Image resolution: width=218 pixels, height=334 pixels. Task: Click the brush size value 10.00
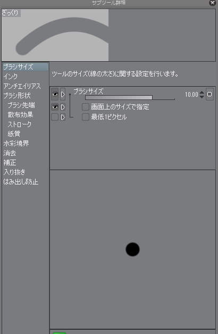tap(191, 95)
